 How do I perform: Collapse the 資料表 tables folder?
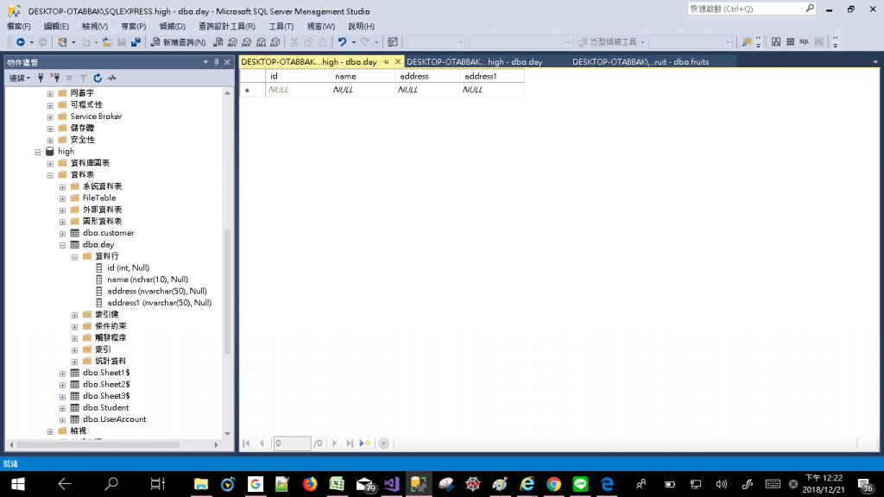(50, 175)
